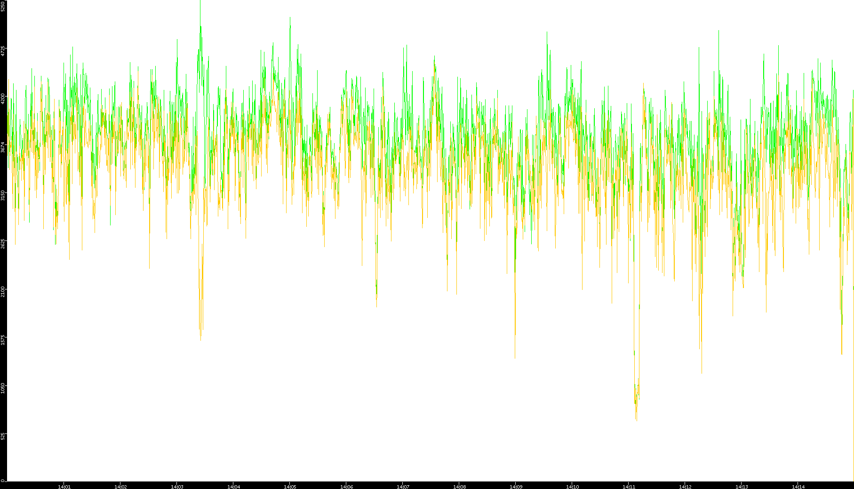Select the 14:14 time label
The width and height of the screenshot is (854, 489).
[798, 487]
